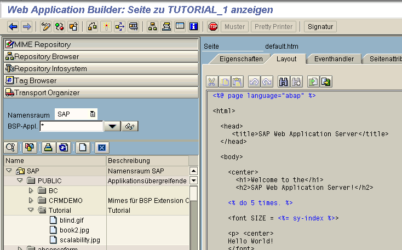Open the Seitenattribute tab
Viewport: 402px width, 250px height.
point(384,59)
